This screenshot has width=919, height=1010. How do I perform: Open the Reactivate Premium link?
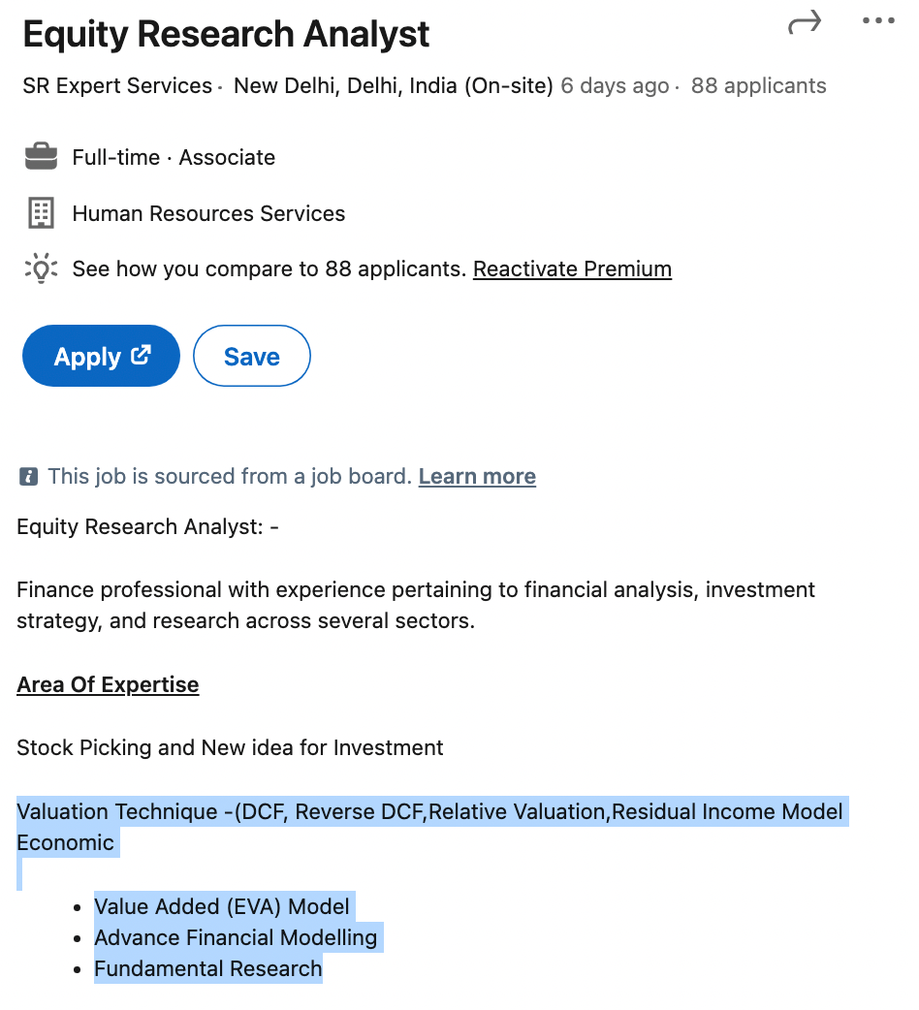pos(572,268)
